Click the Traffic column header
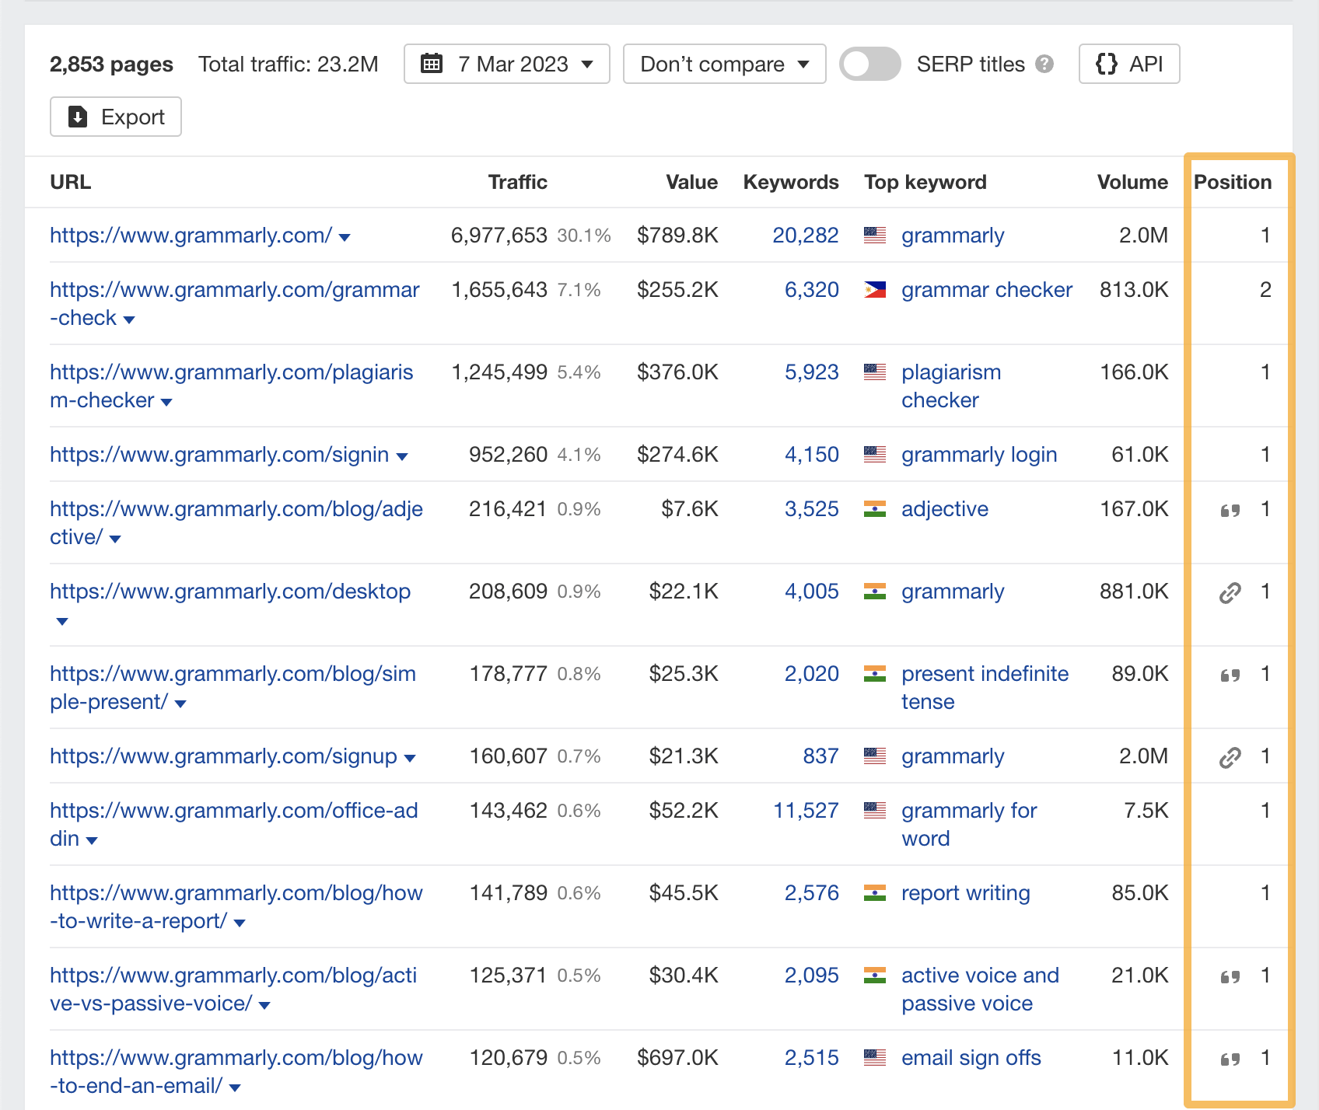Screen dimensions: 1319x1110 coord(517,182)
